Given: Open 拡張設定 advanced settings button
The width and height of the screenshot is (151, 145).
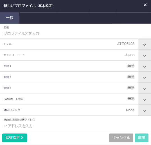Looking at the screenshot, I should [15, 138].
